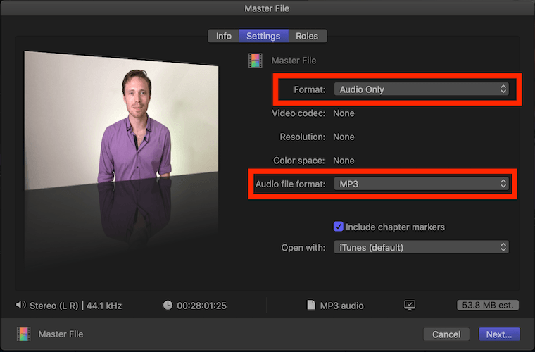Click the Cancel button
This screenshot has width=535, height=352.
(446, 334)
